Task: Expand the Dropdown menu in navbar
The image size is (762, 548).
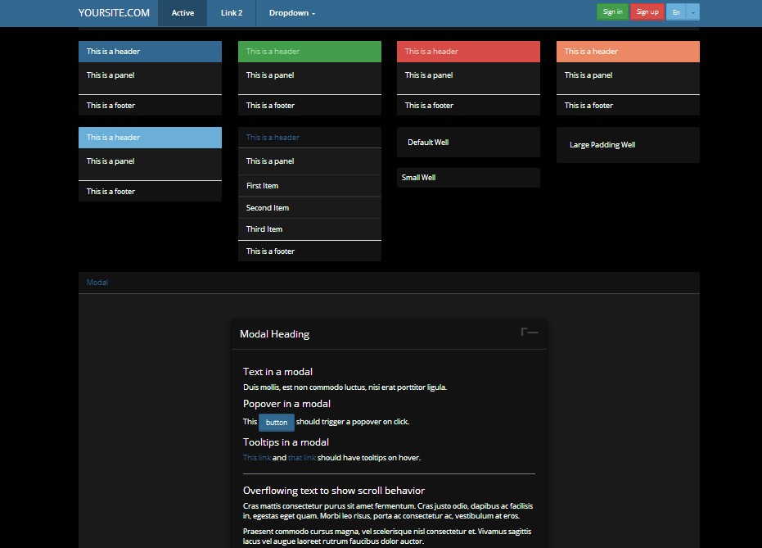Action: coord(292,13)
